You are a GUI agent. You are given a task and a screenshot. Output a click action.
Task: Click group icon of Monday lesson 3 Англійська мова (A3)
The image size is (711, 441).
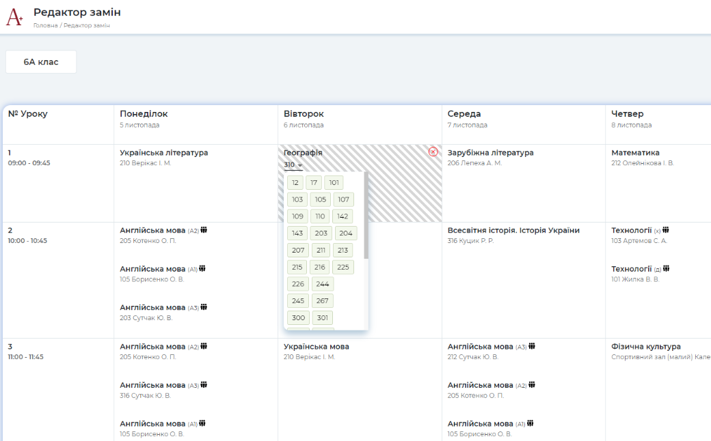click(x=204, y=385)
